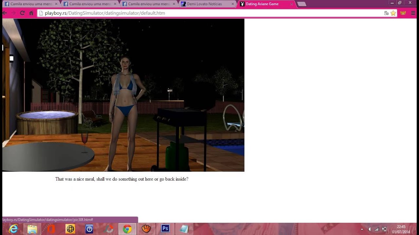Select the Dating Ariane Game tab
Viewport: 419px width, 235px height.
[x=262, y=4]
